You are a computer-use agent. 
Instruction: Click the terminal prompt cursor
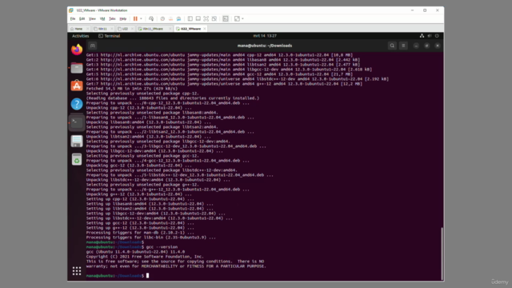(x=147, y=275)
